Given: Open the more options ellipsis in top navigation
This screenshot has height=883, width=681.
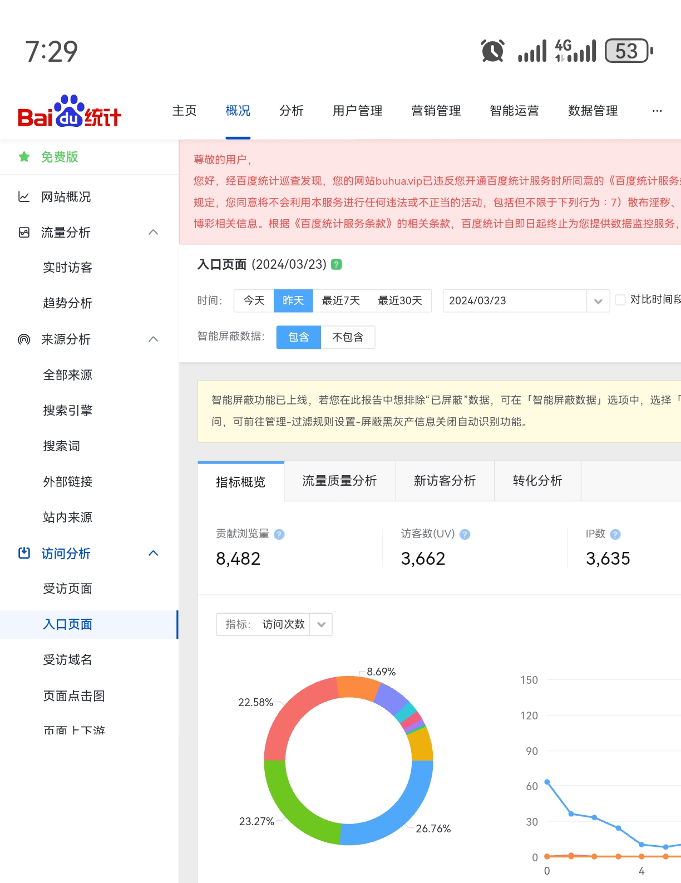Looking at the screenshot, I should [x=657, y=111].
